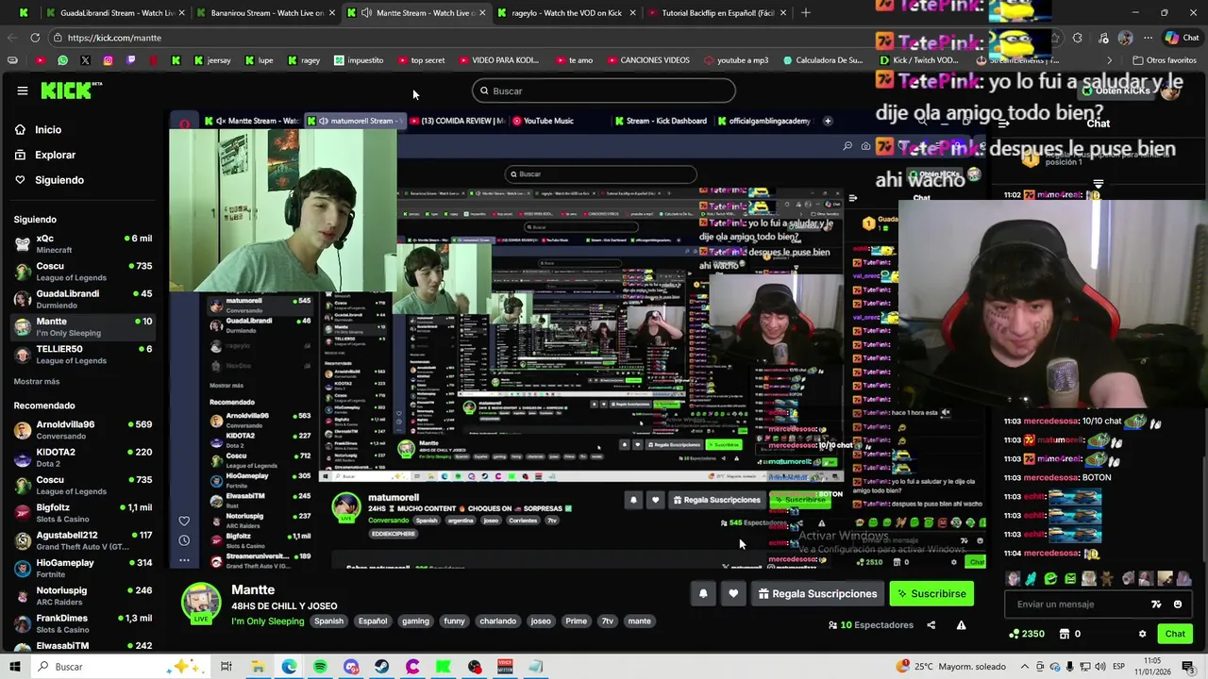1208x679 pixels.
Task: Open the Windows Start menu
Action: tap(15, 667)
